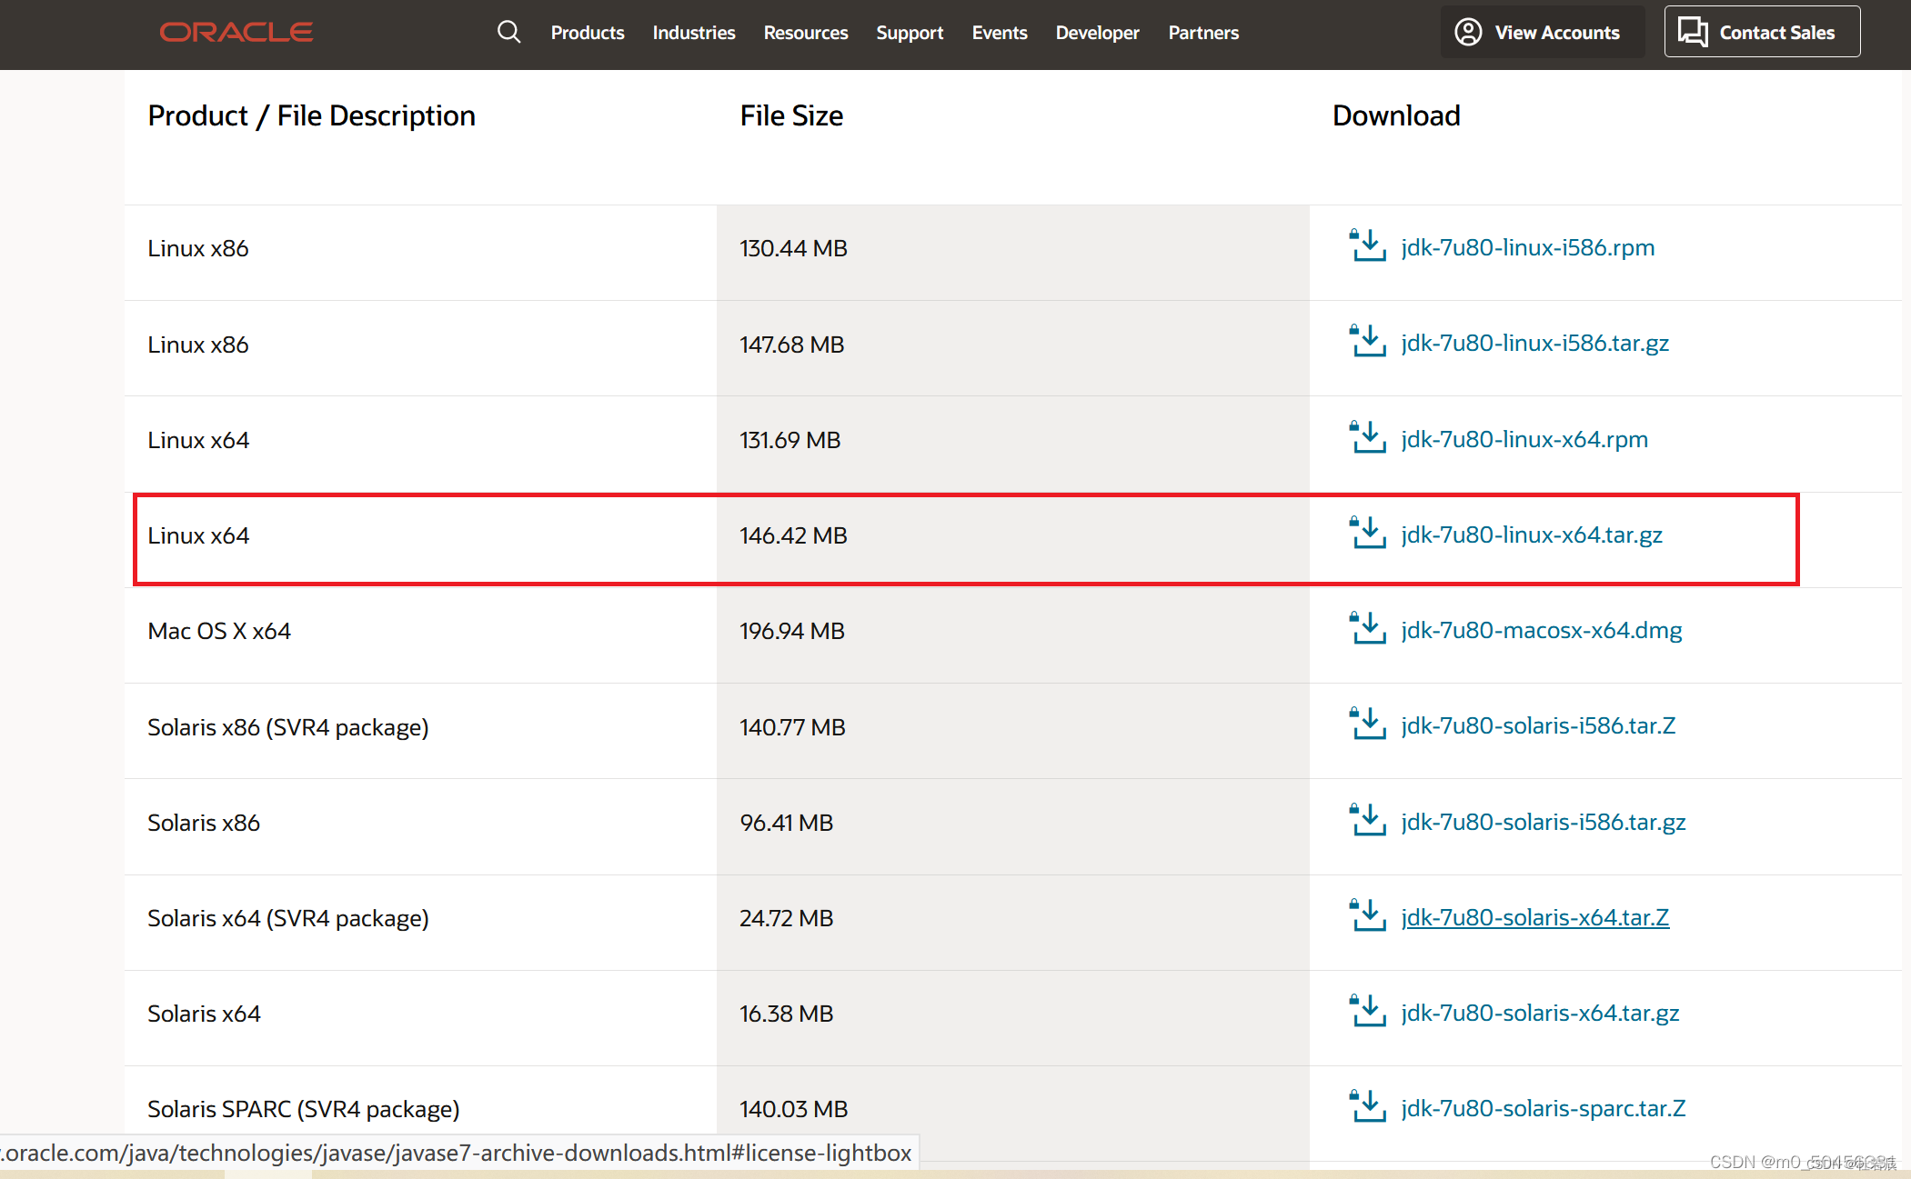Open the search magnifier icon
The image size is (1911, 1179).
click(x=508, y=33)
